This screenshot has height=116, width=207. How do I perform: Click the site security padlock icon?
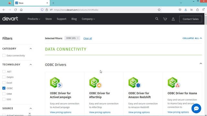pyautogui.click(x=47, y=10)
